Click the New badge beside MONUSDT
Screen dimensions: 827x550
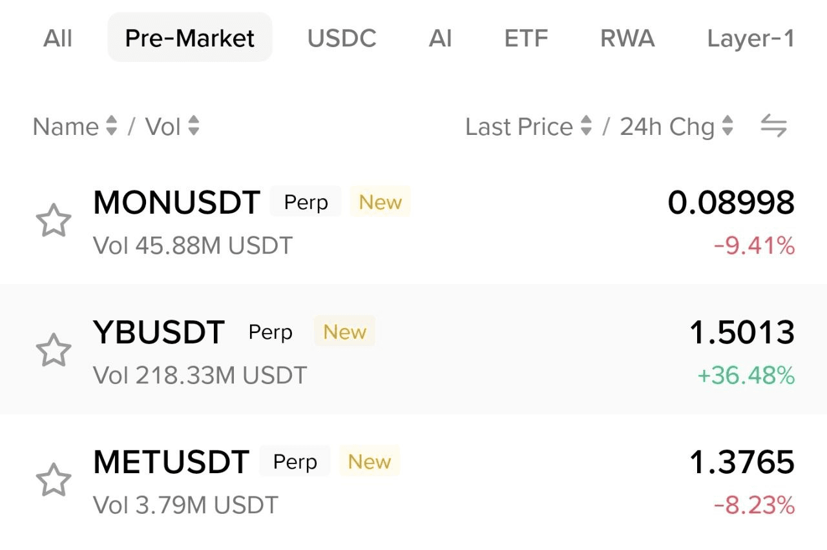pos(380,203)
